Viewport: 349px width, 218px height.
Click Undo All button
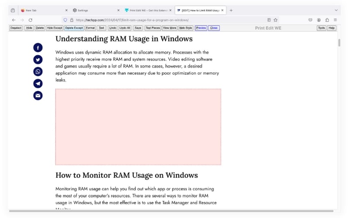click(x=125, y=28)
